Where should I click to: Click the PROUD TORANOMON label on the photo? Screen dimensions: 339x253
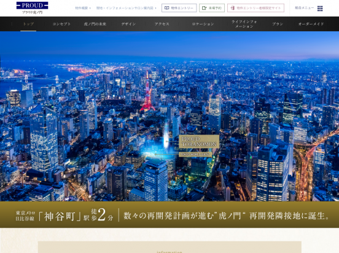tap(199, 141)
